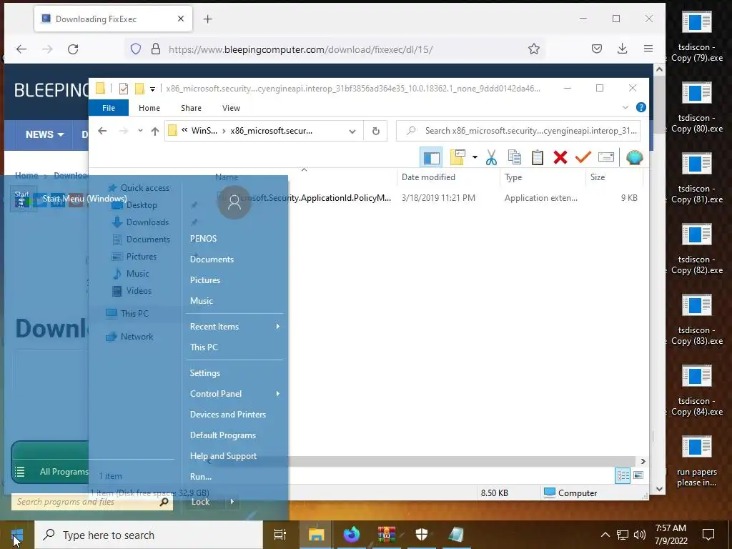Switch to Large icons view in Explorer status bar
Viewport: 732px width, 549px height.
pos(638,475)
